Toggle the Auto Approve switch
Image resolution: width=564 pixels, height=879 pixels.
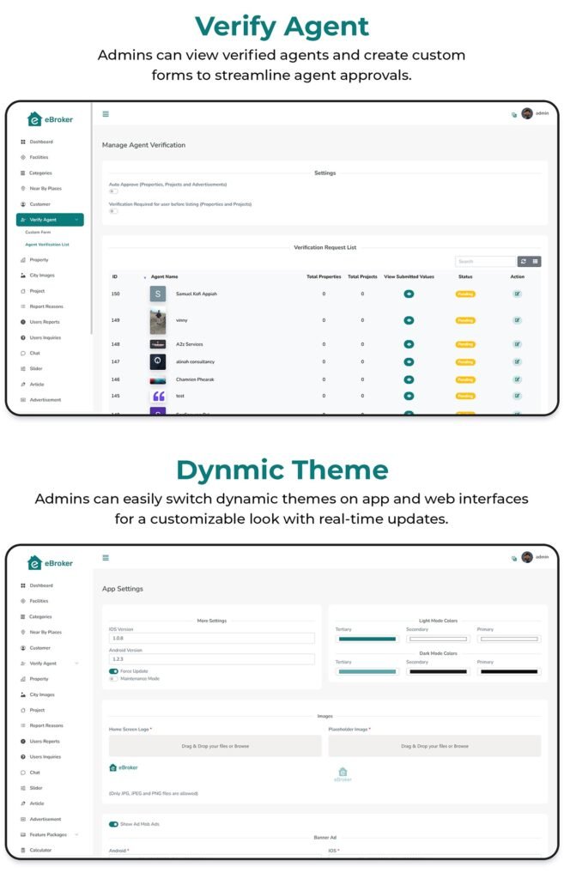coord(113,191)
